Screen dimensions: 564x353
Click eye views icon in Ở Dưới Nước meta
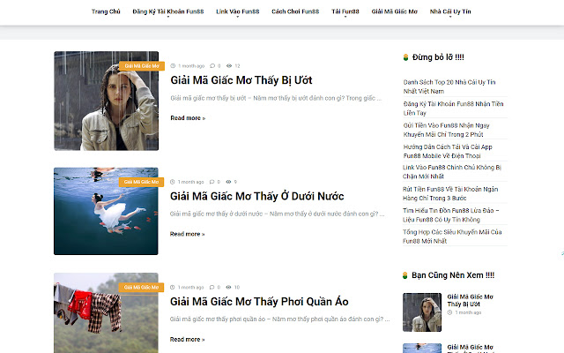tap(228, 182)
